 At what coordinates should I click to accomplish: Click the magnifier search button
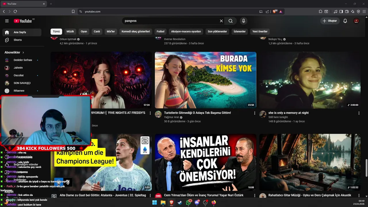point(231,21)
